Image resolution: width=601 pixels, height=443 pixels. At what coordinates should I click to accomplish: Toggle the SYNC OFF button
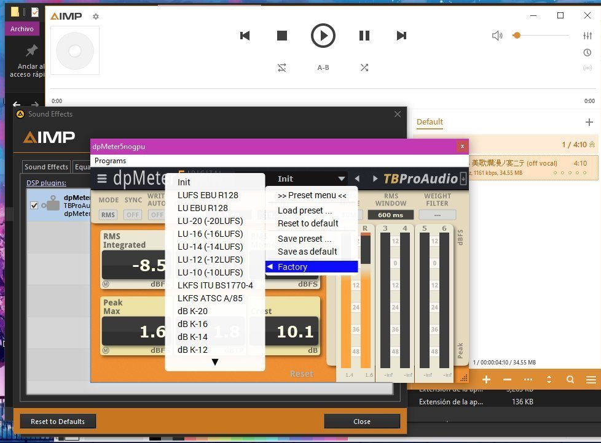[133, 215]
